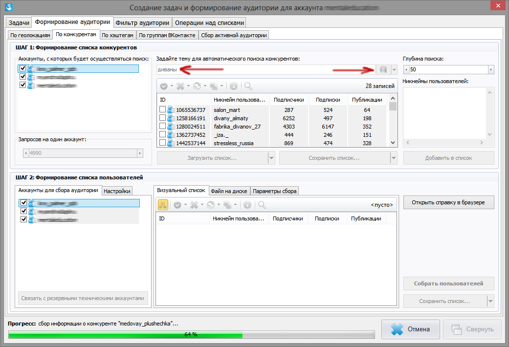The width and height of the screenshot is (509, 347).
Task: Check the box for divany_almaty row
Action: click(x=163, y=117)
